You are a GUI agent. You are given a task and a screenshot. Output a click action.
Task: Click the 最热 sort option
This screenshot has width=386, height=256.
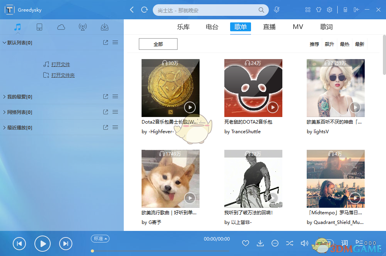344,44
